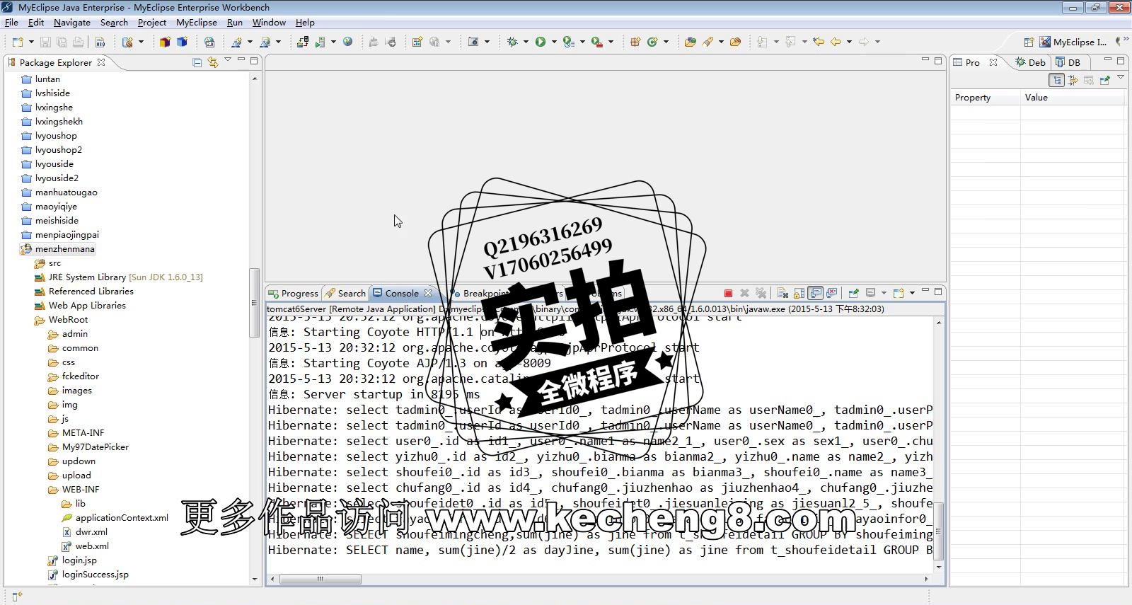Switch to the Progress tab
The width and height of the screenshot is (1132, 605).
294,293
